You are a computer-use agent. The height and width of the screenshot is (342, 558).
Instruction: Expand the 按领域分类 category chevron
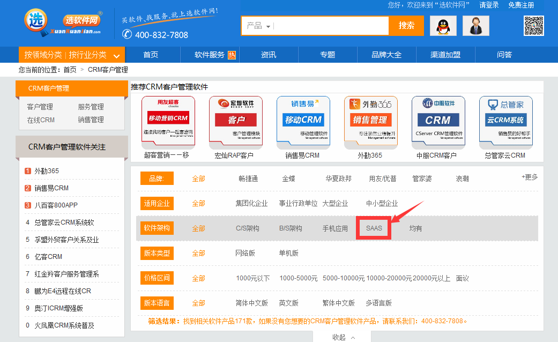tap(116, 56)
